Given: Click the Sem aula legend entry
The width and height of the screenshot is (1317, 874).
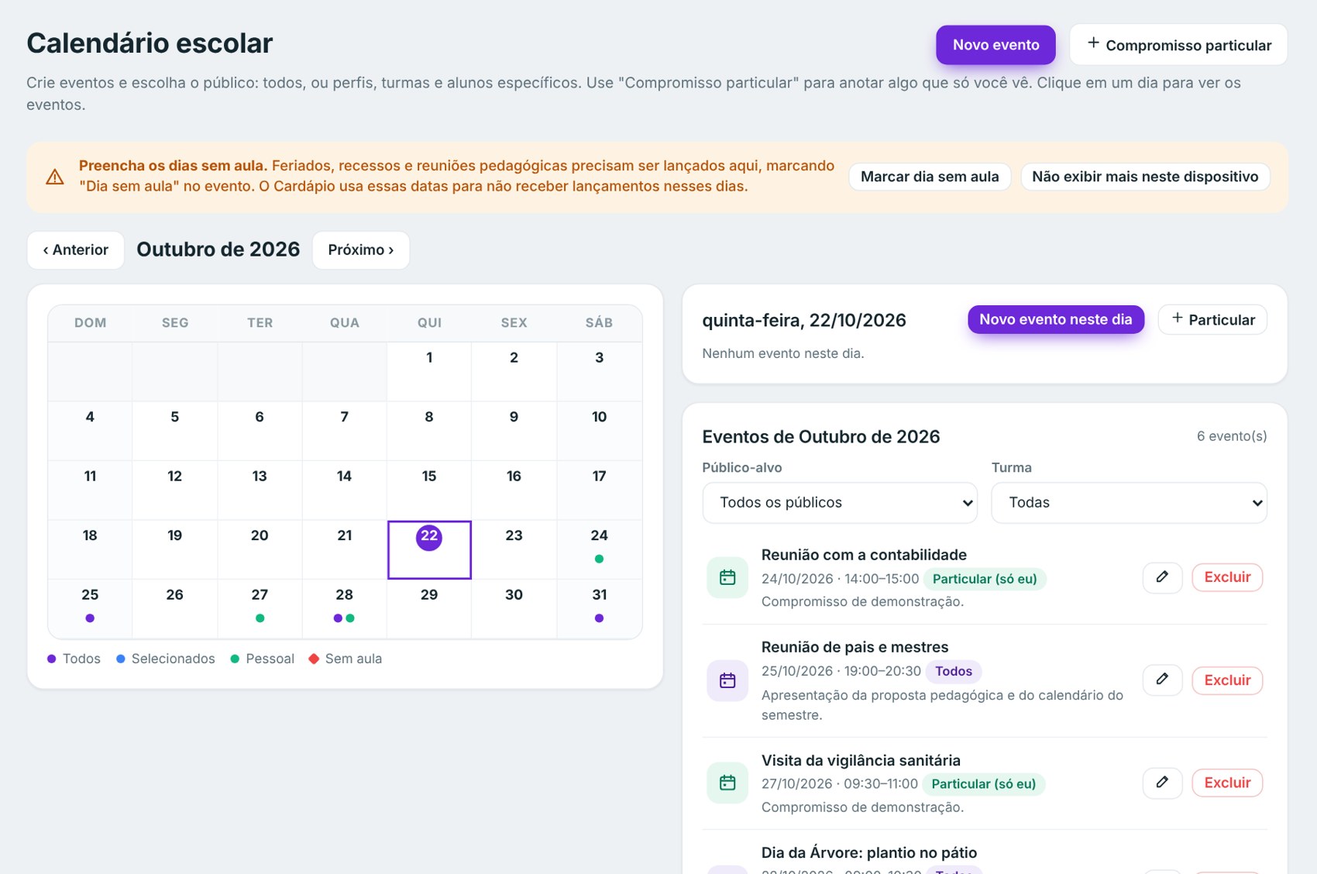Looking at the screenshot, I should coord(345,659).
